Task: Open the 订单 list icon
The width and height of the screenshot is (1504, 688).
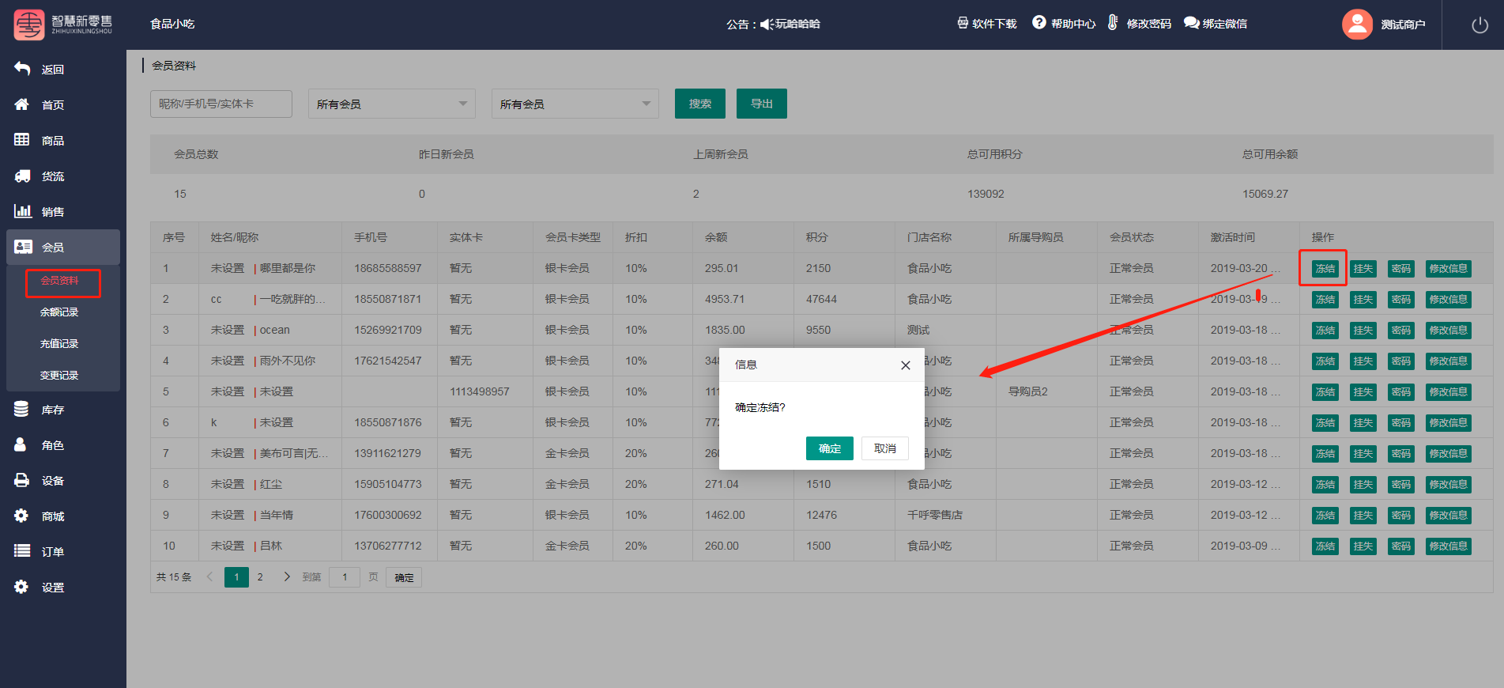Action: click(22, 551)
